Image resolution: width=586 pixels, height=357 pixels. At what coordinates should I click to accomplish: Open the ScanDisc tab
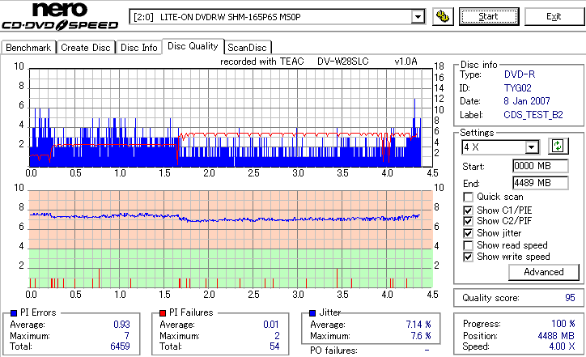(247, 48)
